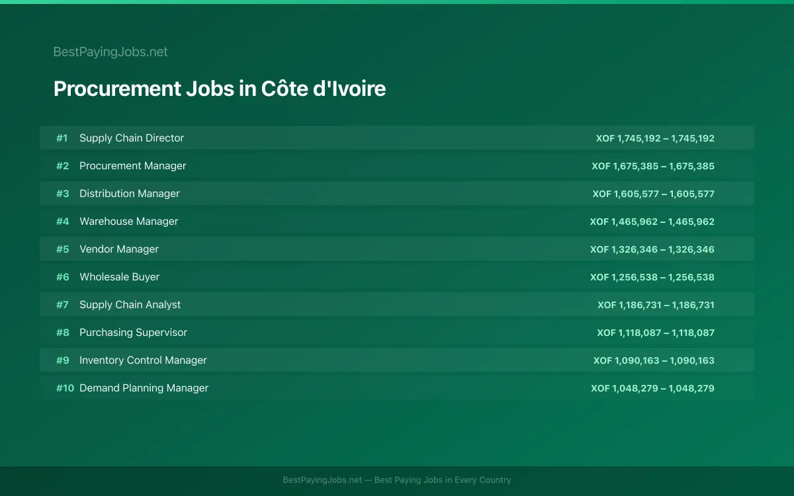The image size is (794, 496).
Task: Click the salary XOF 1,090,163 – 1,090,163
Action: click(654, 360)
